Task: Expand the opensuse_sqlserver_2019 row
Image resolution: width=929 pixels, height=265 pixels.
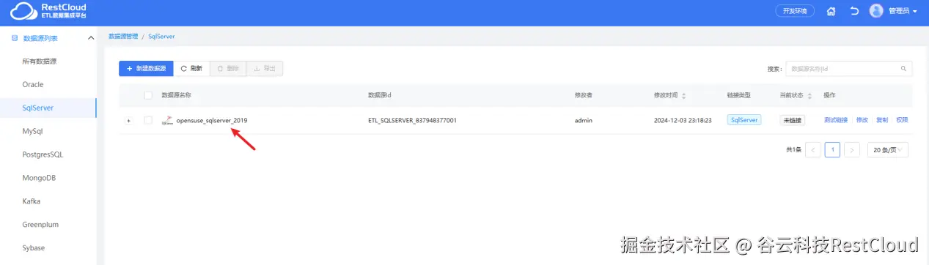Action: pos(129,120)
